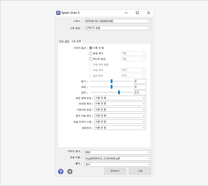Maximize the Epson Scan 2 window
Viewport: 208px width, 186px height.
[x=137, y=13]
